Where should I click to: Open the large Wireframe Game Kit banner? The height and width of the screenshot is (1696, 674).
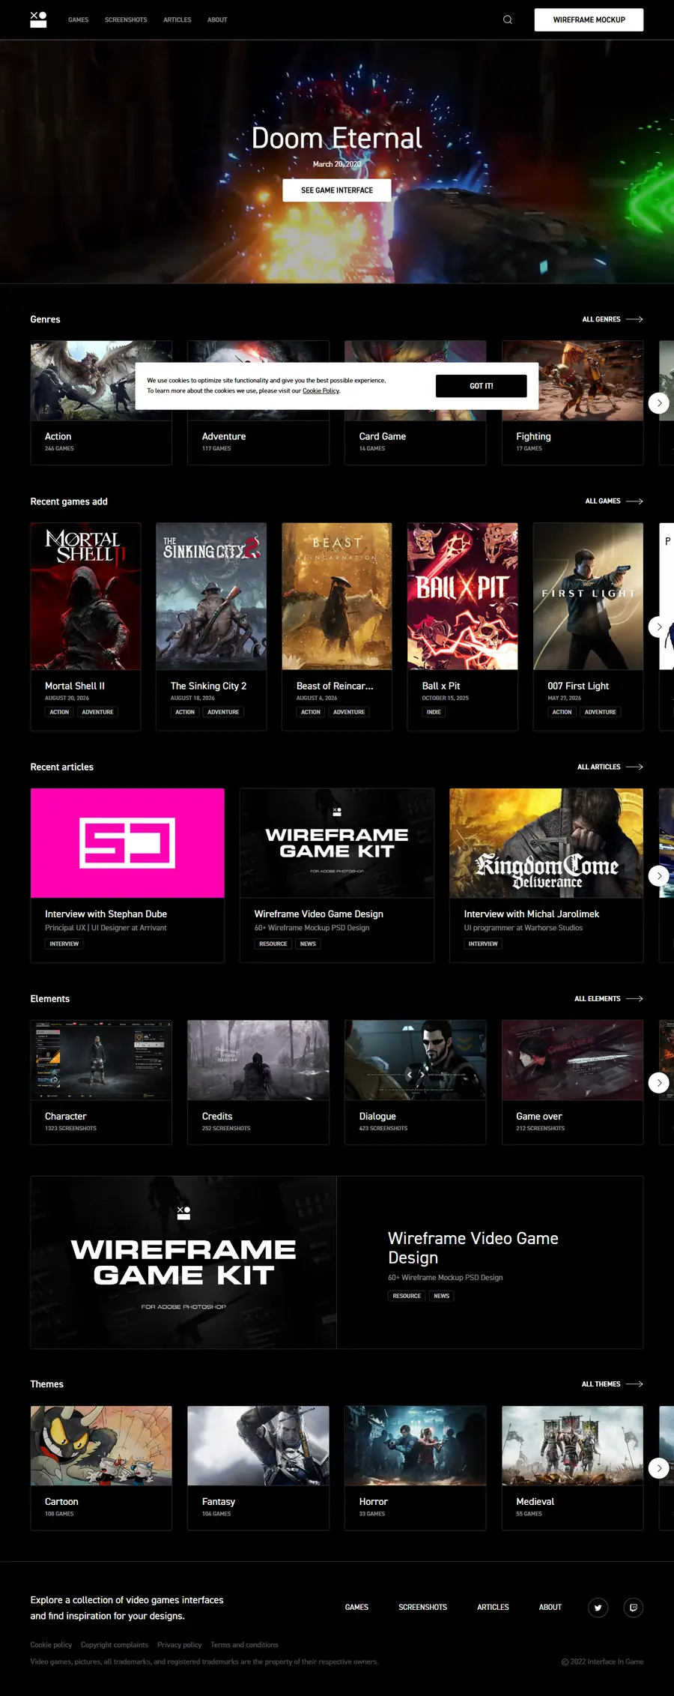[337, 1262]
